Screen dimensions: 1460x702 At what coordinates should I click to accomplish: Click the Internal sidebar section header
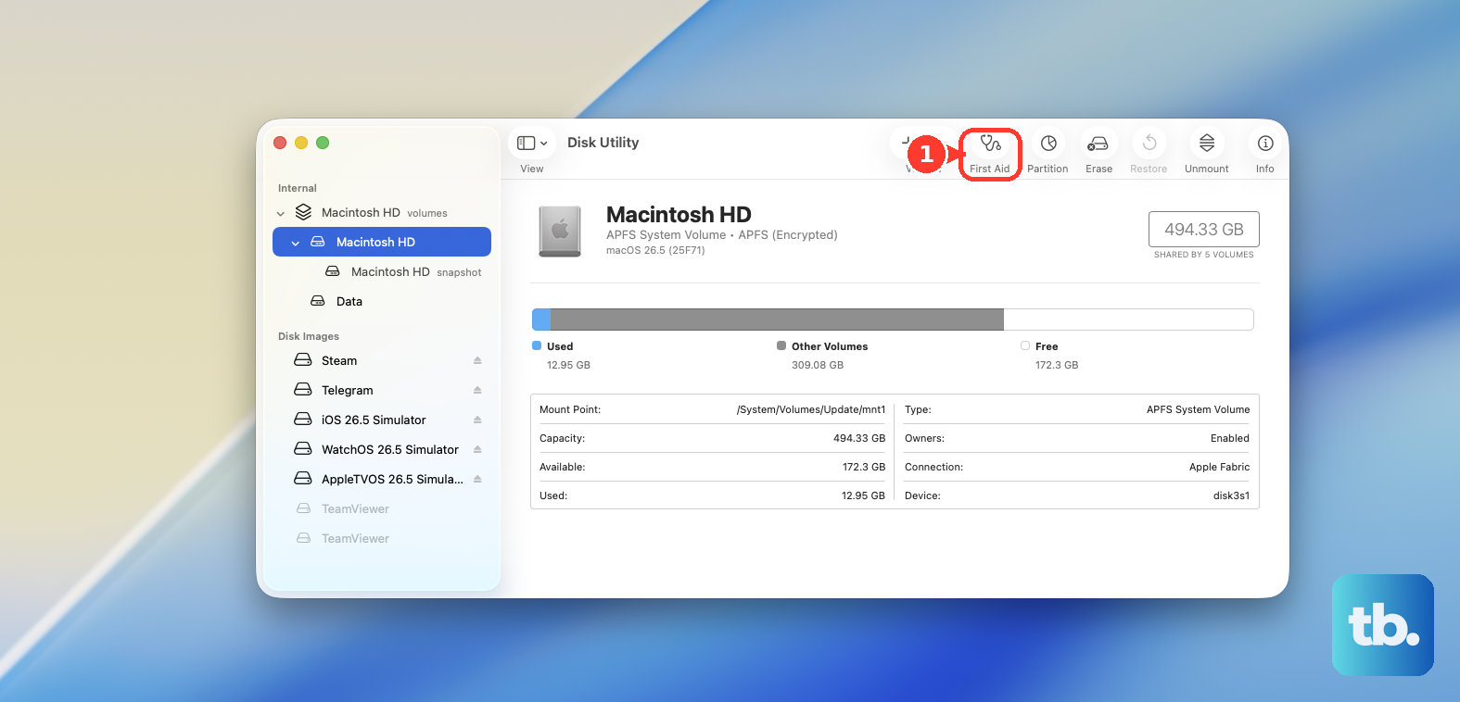(298, 188)
